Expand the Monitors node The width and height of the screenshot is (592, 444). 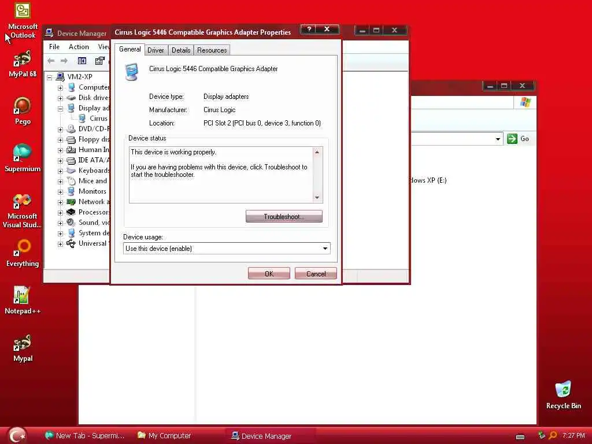click(60, 192)
